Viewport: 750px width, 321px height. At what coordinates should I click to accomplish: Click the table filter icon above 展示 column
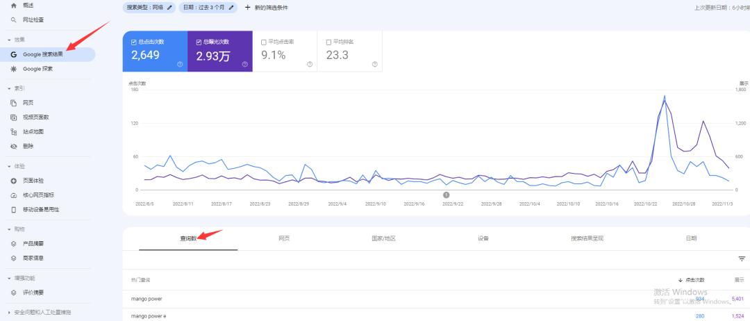[x=742, y=258]
